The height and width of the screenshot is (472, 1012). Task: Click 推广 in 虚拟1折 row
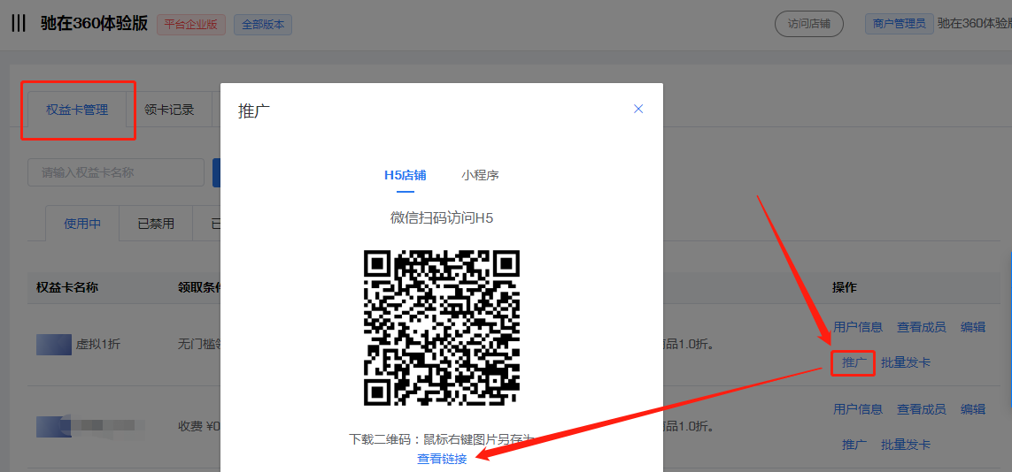(854, 362)
